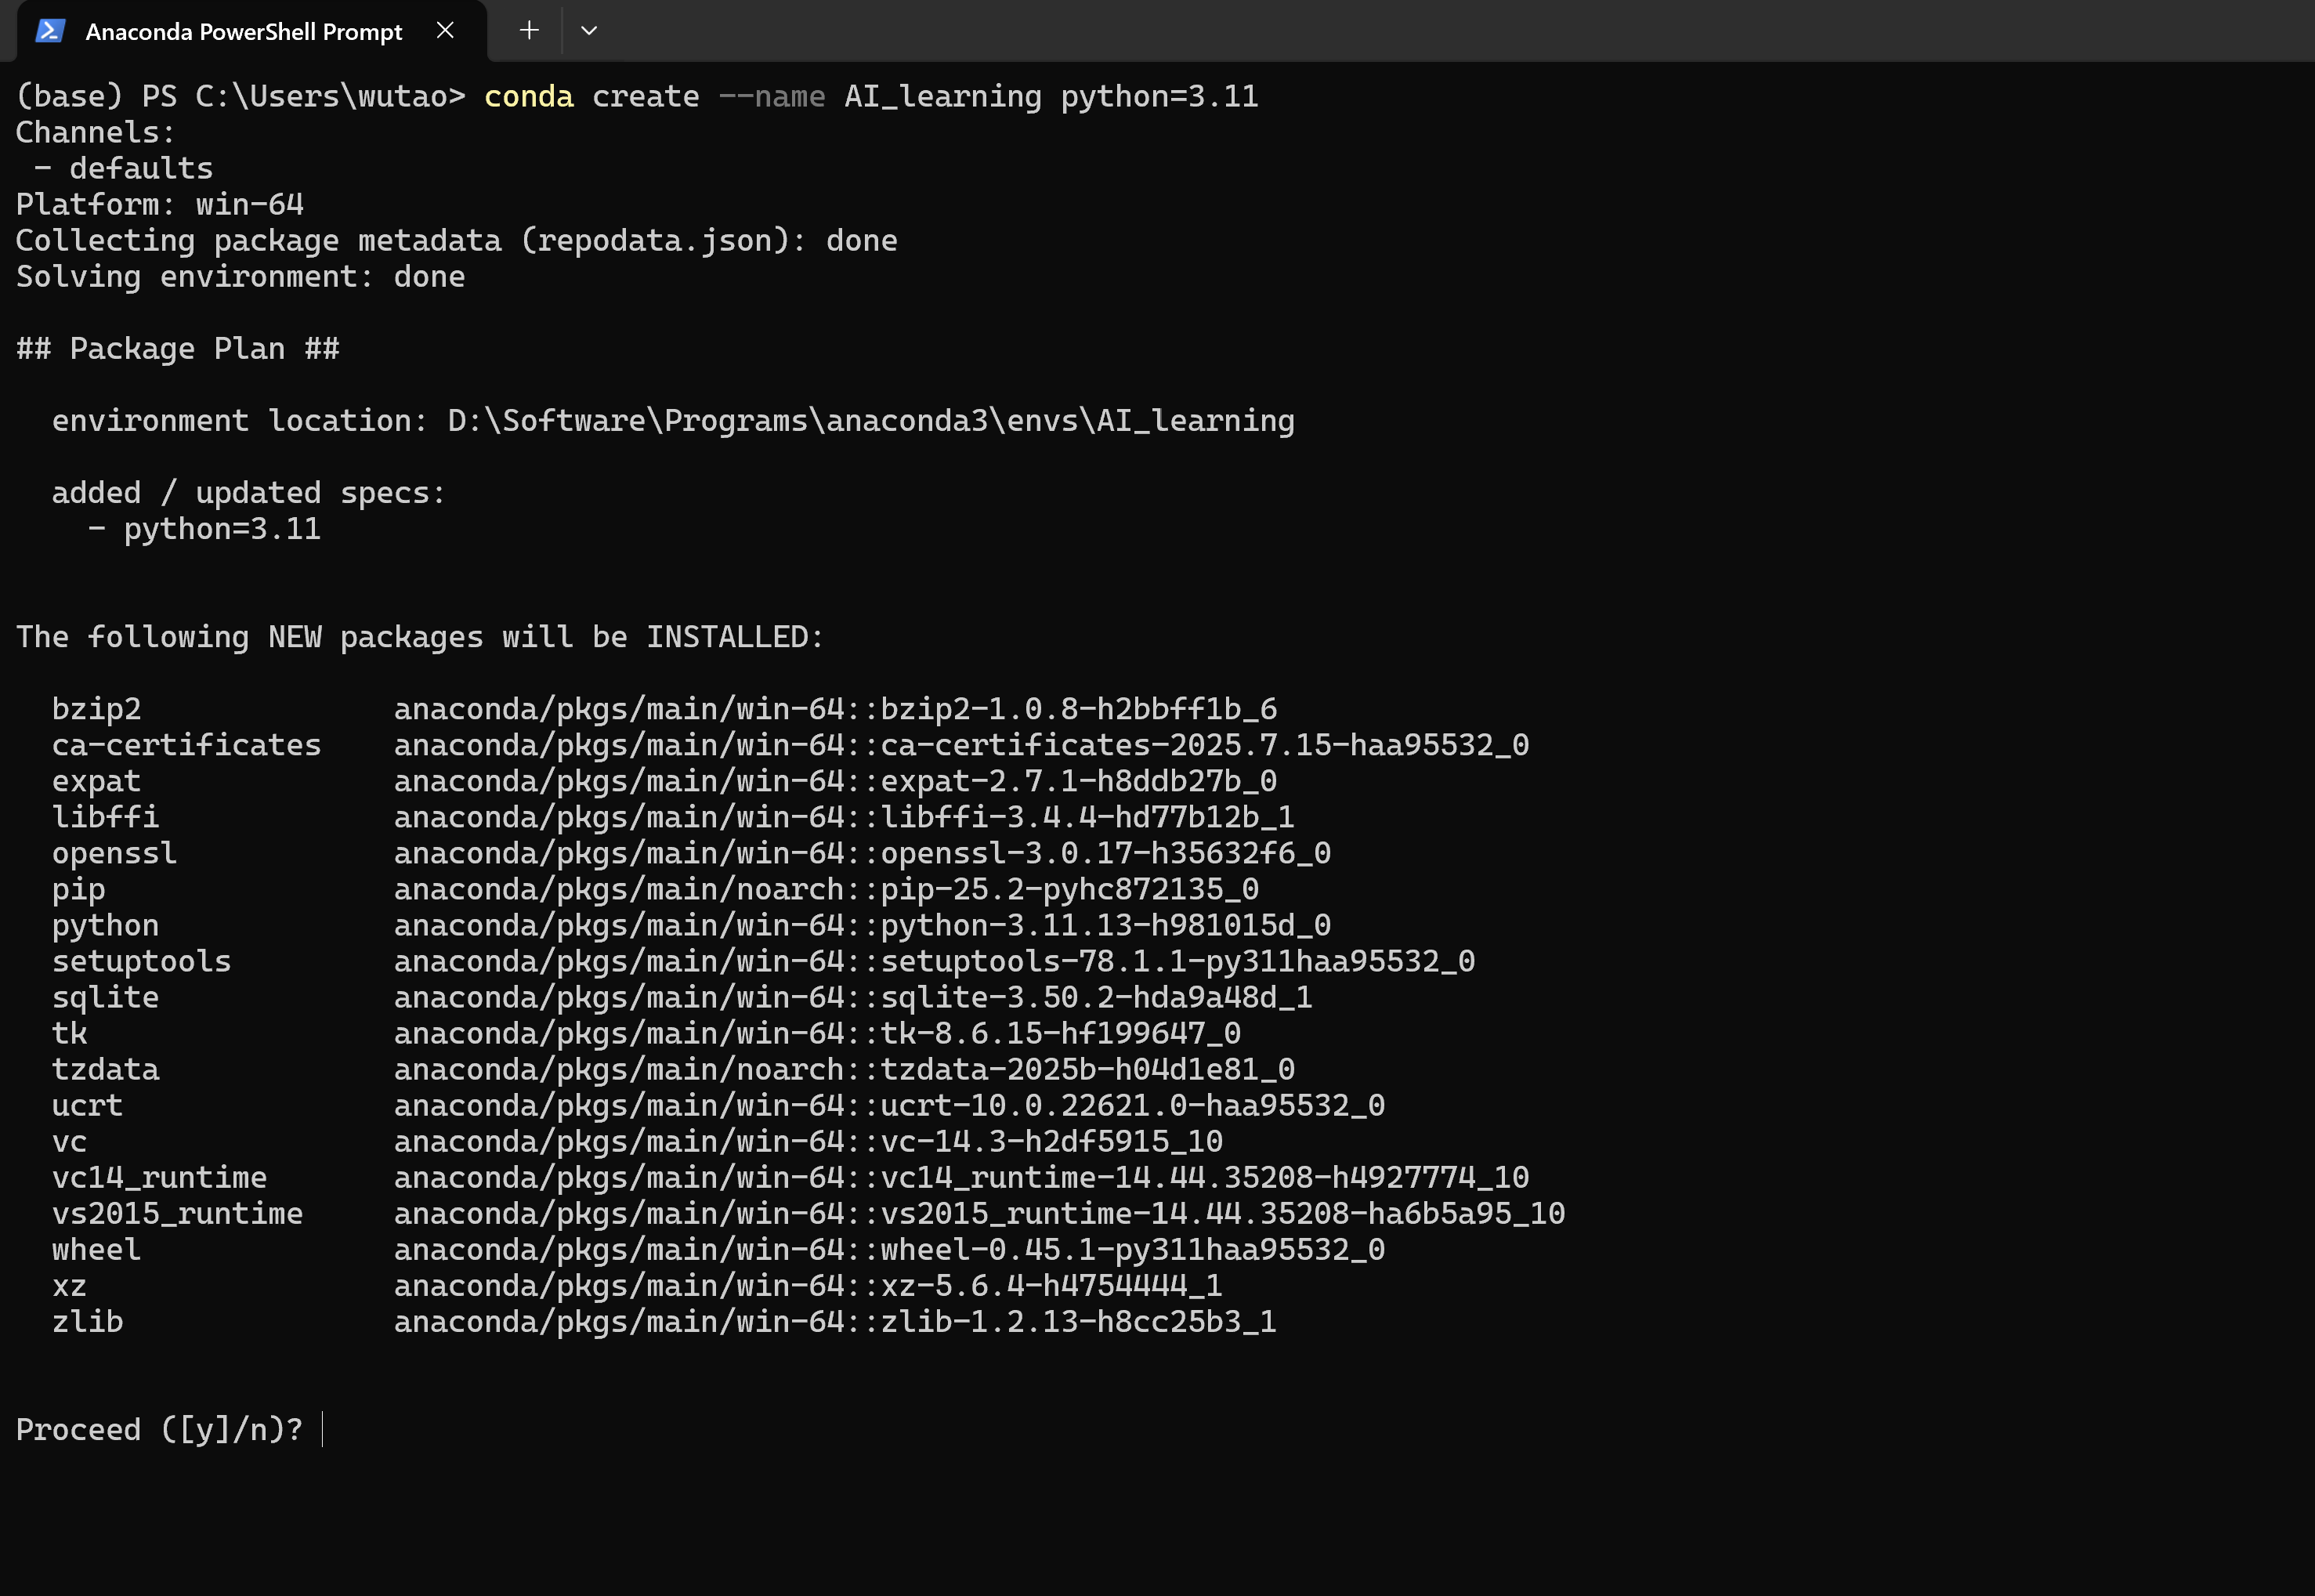
Task: Click the bzip2 package line
Action: pos(96,709)
